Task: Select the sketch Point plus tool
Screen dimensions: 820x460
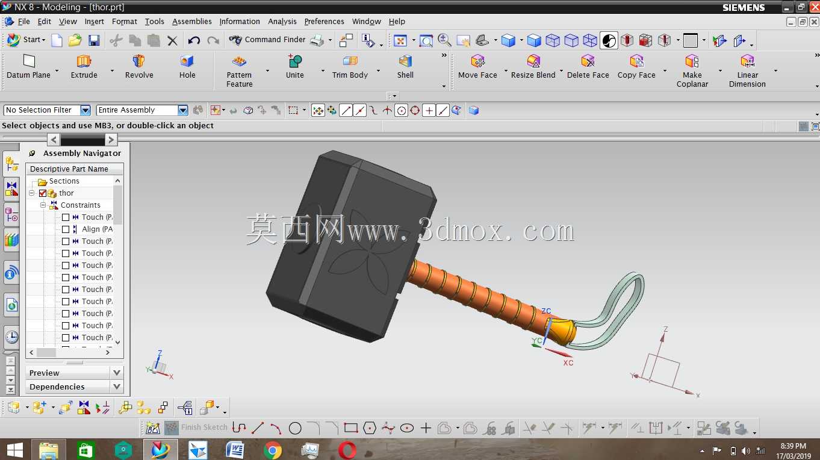Action: click(x=426, y=428)
